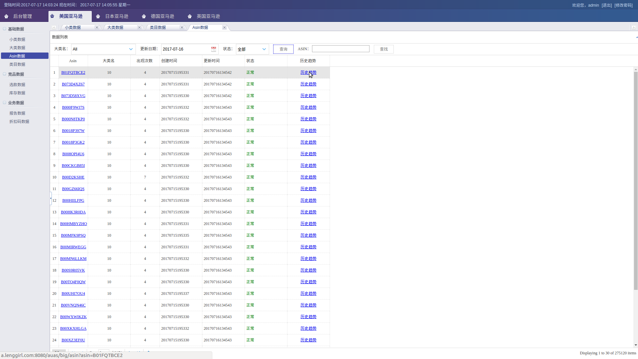Click the ASIN search input field
The image size is (638, 359).
coord(340,49)
